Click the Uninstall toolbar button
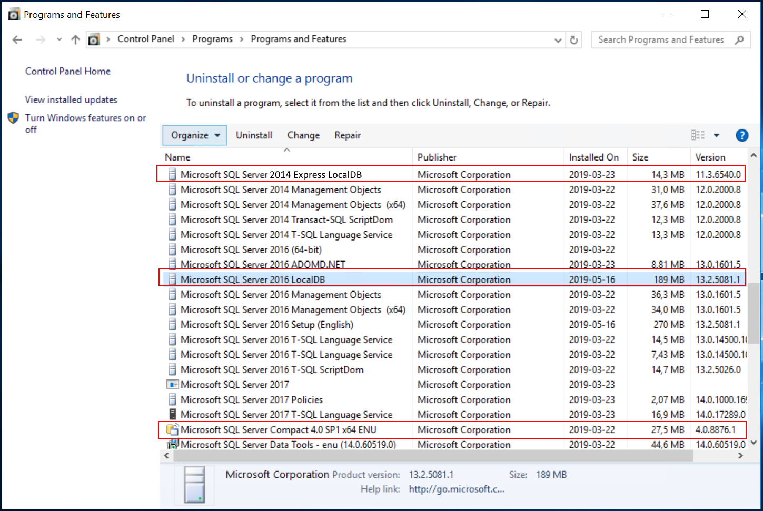This screenshot has width=763, height=511. point(254,135)
